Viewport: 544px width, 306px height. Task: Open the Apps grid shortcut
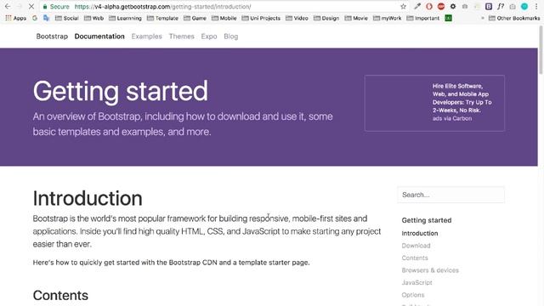point(15,18)
